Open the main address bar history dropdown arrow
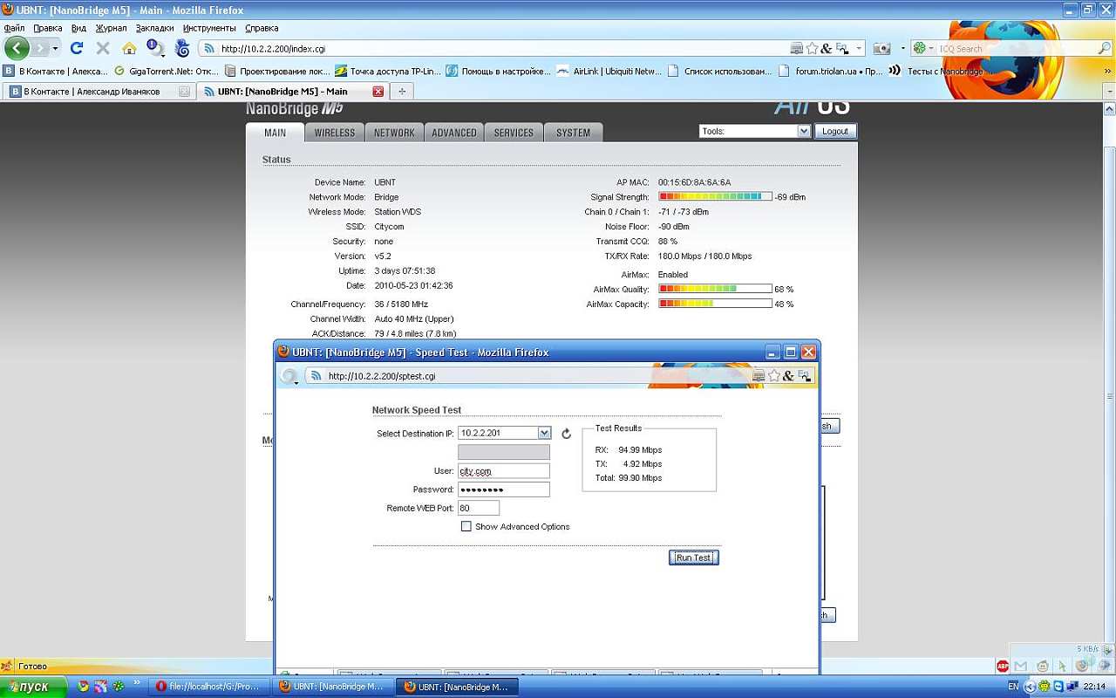The image size is (1116, 698). pyautogui.click(x=859, y=49)
